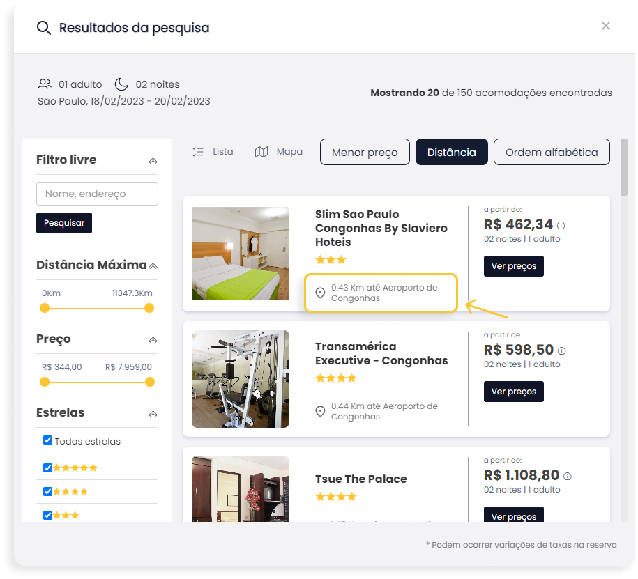Click the price R$ 1.108,80

pyautogui.click(x=522, y=475)
